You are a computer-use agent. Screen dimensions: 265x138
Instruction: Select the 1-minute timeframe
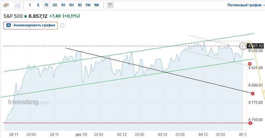tap(30, 5)
